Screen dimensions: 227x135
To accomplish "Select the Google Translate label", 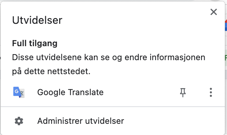I will [x=70, y=92].
